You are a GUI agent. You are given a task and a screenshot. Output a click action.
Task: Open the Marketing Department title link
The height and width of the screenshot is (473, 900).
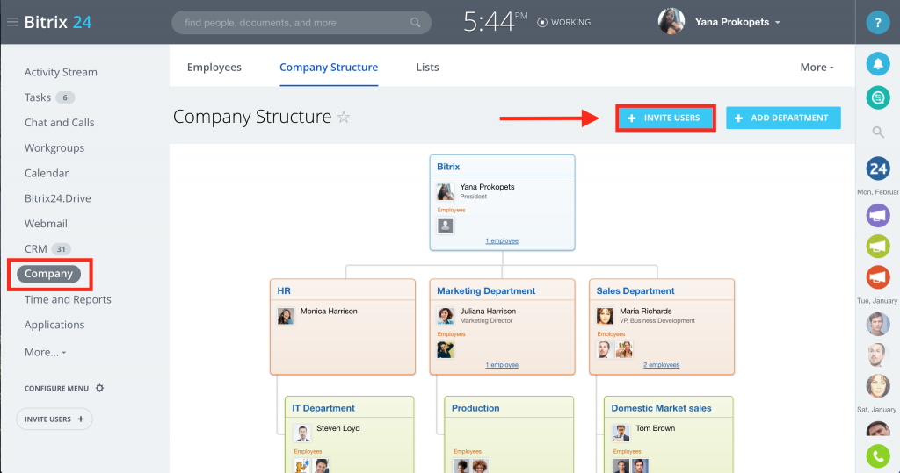click(x=486, y=290)
